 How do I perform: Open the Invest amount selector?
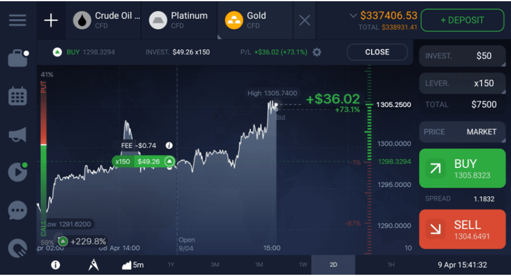(x=462, y=56)
